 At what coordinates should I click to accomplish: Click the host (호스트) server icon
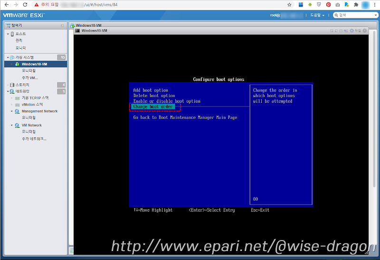tap(12, 34)
